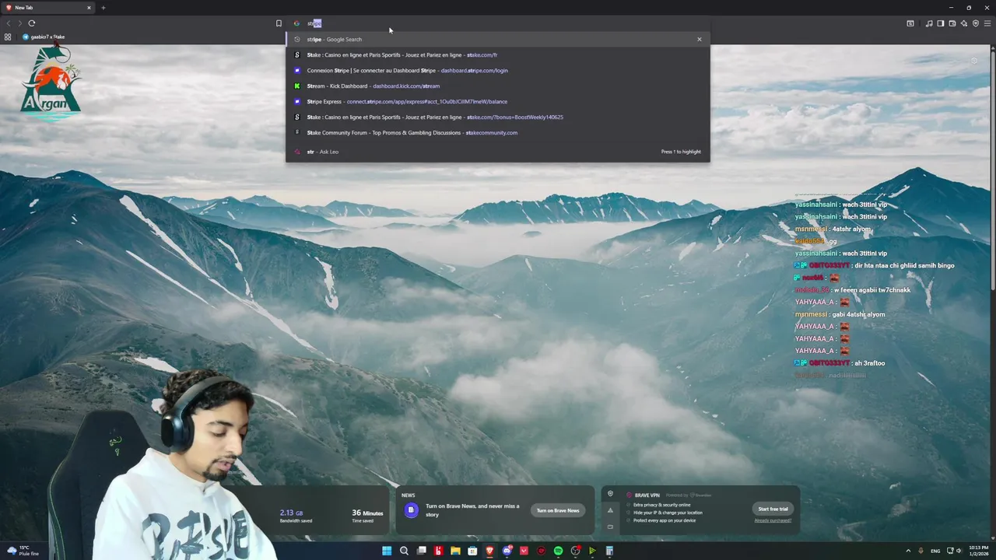Image resolution: width=996 pixels, height=560 pixels.
Task: Click the Turn on Brave News button
Action: (x=558, y=510)
